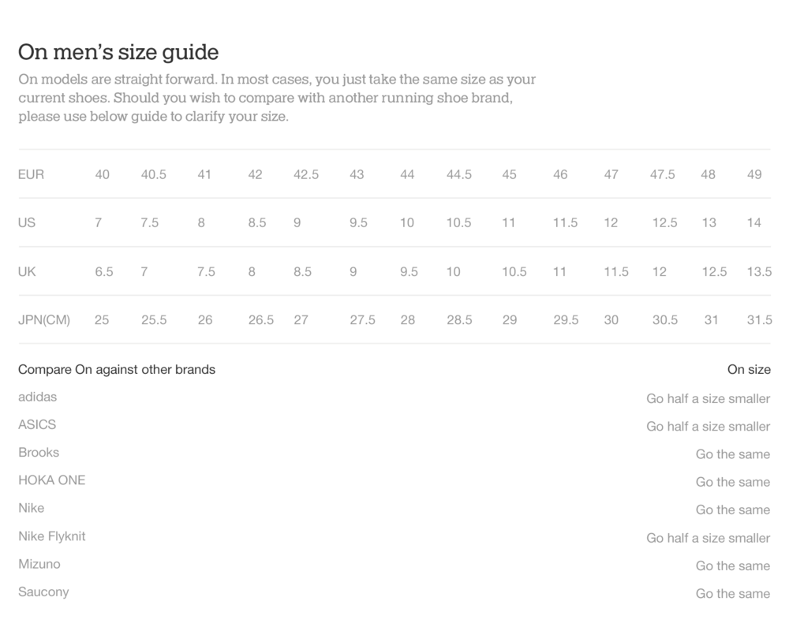Click the JPN(CM) row label
This screenshot has height=642, width=789.
[x=44, y=320]
